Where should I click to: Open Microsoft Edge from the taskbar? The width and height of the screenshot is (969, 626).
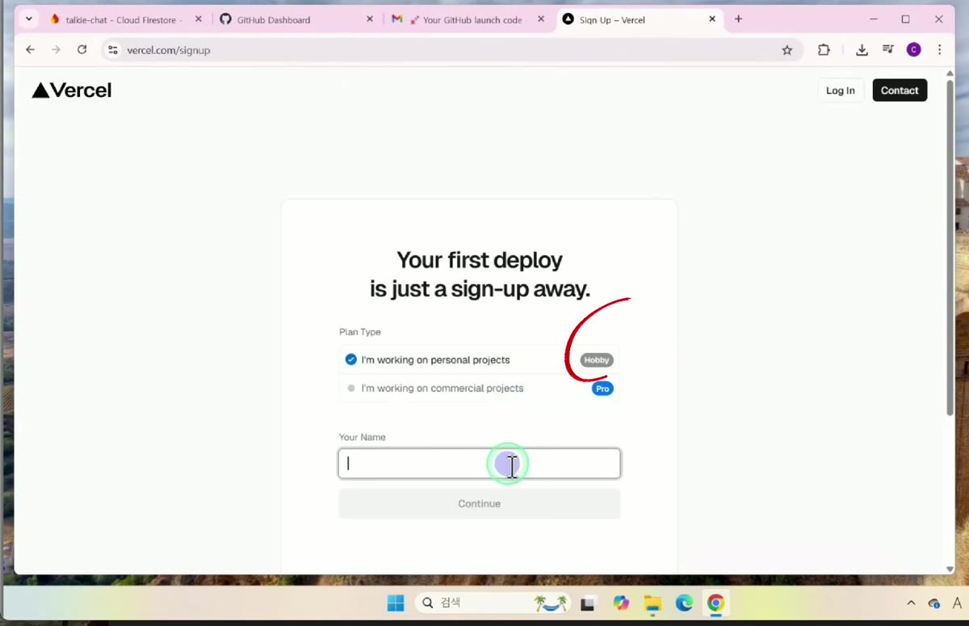684,603
